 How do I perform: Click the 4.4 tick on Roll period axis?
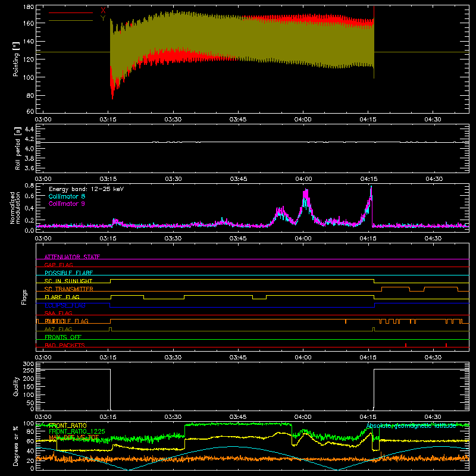click(29, 129)
